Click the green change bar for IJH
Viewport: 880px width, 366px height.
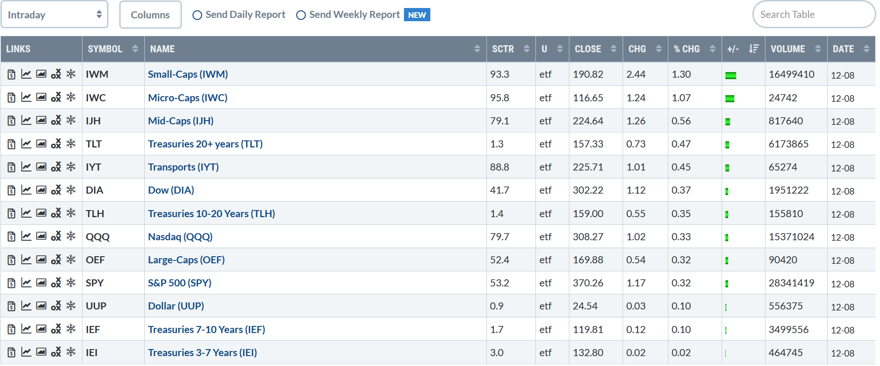pos(728,122)
